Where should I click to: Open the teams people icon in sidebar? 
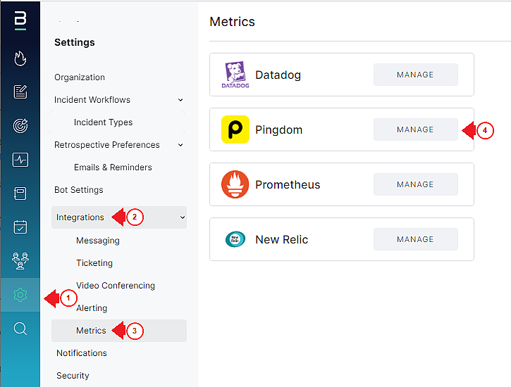point(20,261)
